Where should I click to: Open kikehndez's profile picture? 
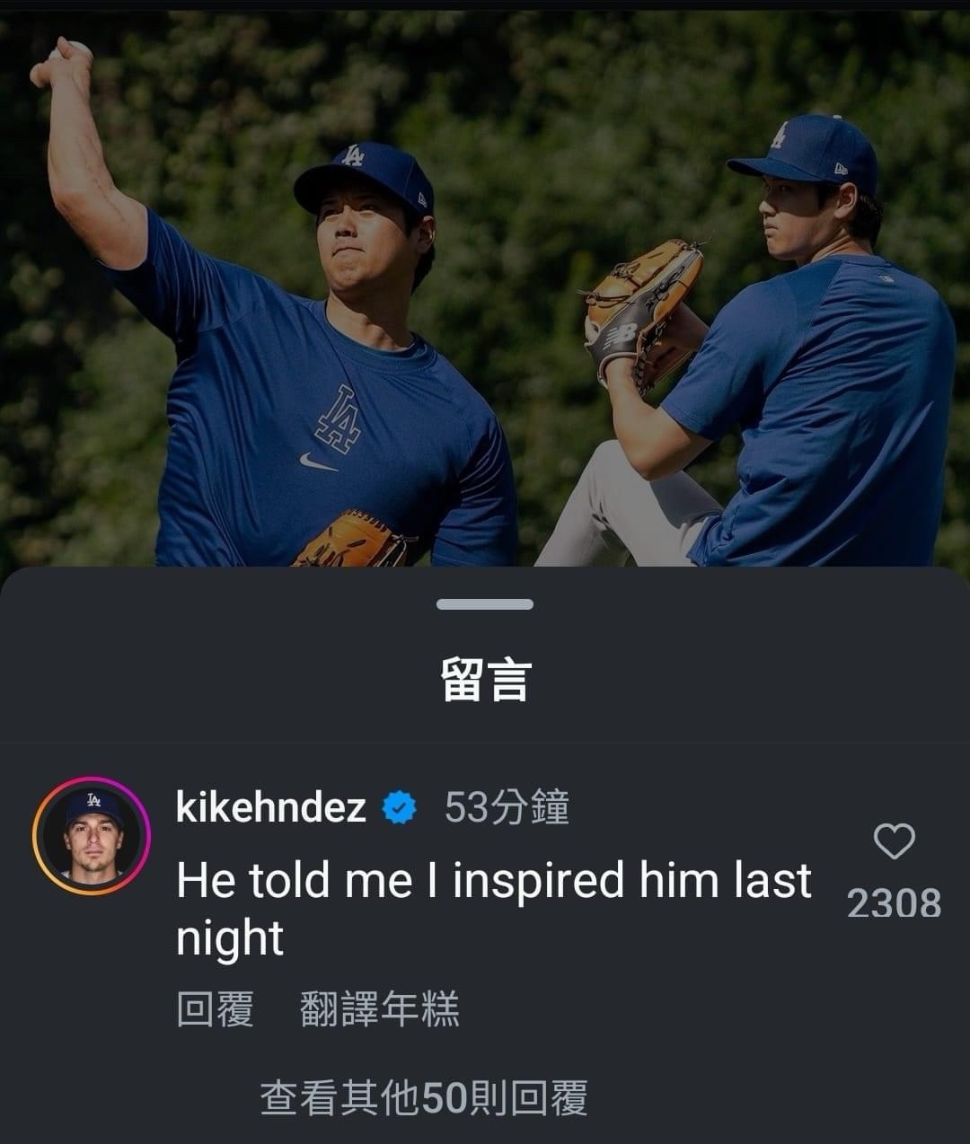coord(92,836)
